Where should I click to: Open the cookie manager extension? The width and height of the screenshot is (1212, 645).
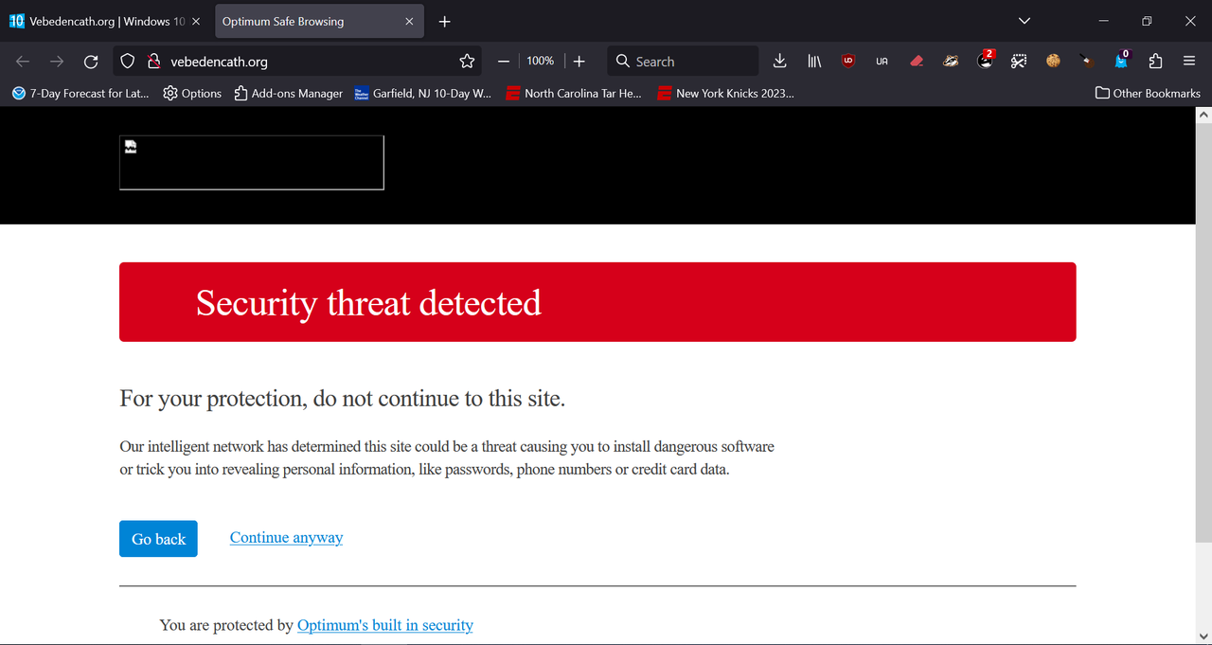pyautogui.click(x=1053, y=62)
